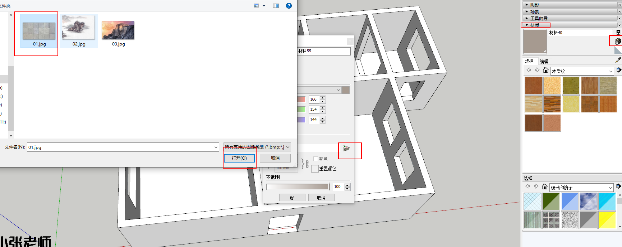
Task: Click the help icon in file dialog
Action: pyautogui.click(x=289, y=6)
